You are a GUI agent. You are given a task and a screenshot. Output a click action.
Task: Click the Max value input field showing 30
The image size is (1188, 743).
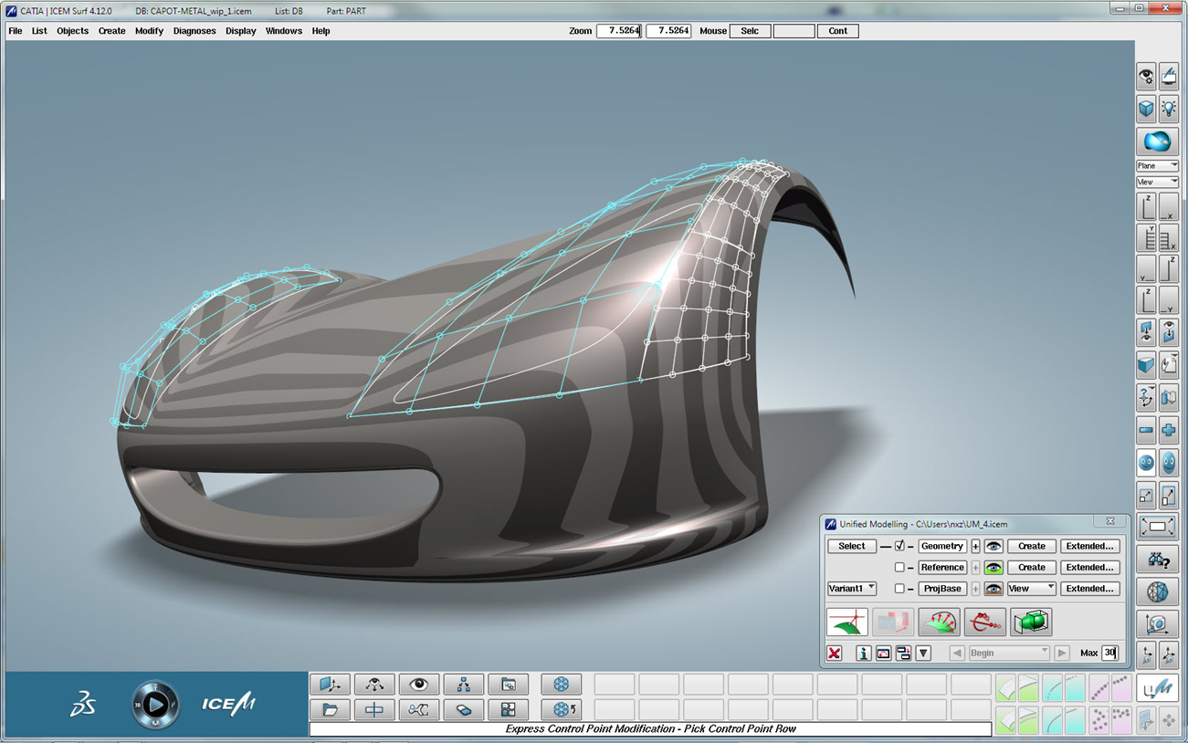click(1111, 653)
